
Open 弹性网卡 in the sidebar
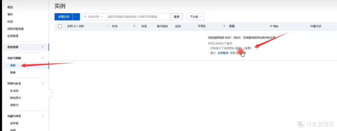(x=16, y=98)
